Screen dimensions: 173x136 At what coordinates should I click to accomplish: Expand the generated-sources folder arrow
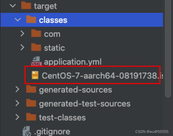(x=18, y=89)
